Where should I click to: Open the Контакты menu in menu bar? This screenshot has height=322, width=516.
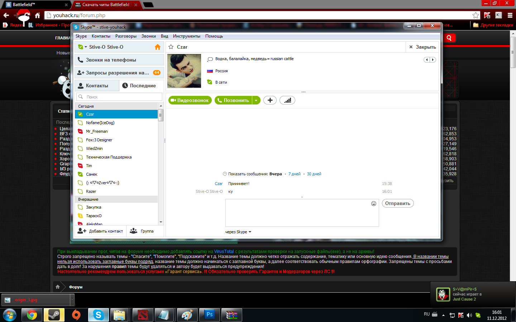point(101,36)
